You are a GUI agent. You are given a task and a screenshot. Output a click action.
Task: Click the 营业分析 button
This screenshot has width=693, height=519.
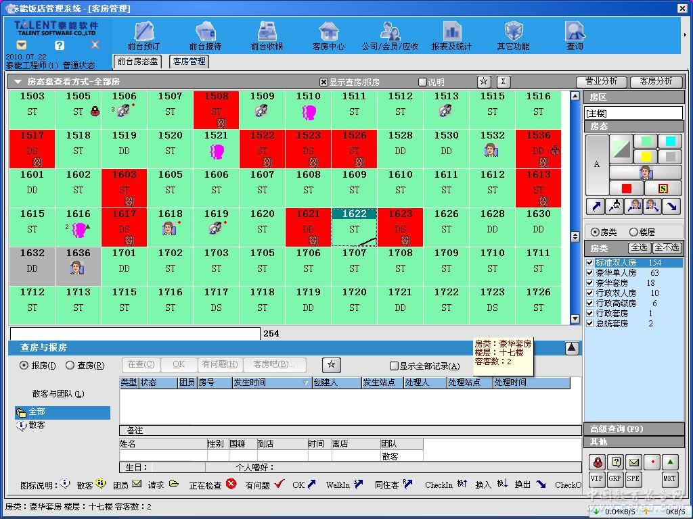point(601,82)
